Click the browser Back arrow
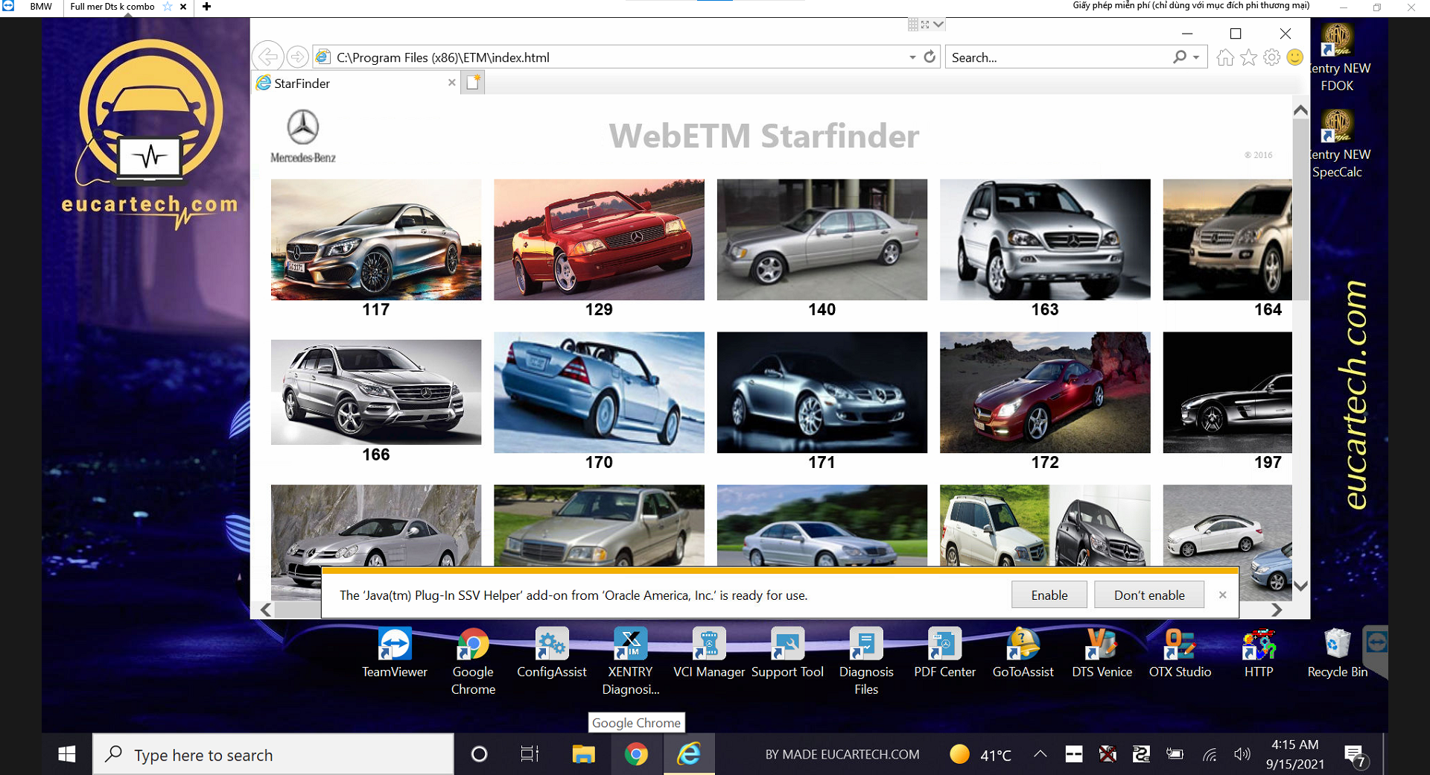 pyautogui.click(x=268, y=57)
